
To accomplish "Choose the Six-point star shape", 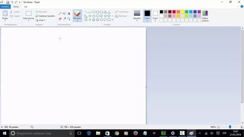I will click(98, 20).
